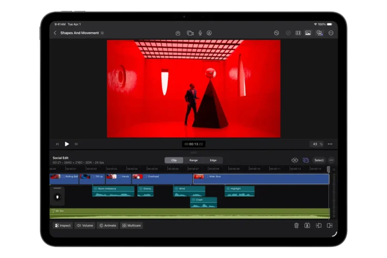Tap the 9:41 AM clock
Image resolution: width=387 pixels, height=258 pixels.
pos(60,24)
